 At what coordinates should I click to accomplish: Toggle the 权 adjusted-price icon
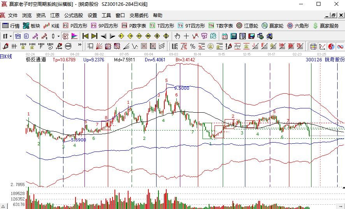tap(65, 36)
